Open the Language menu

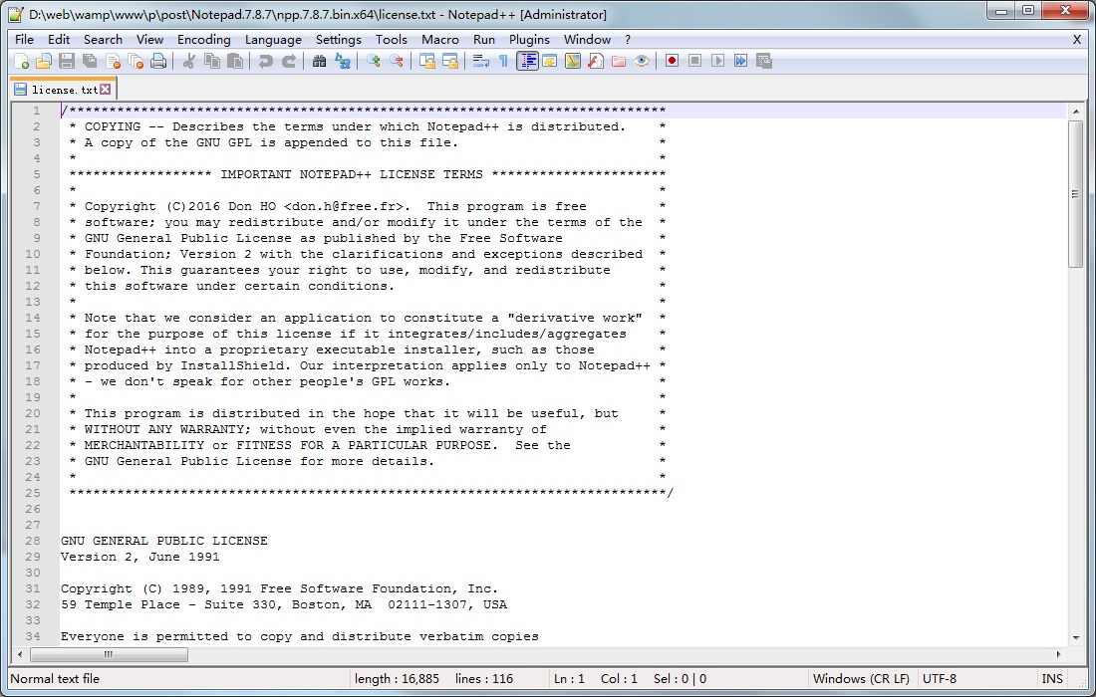(x=273, y=40)
